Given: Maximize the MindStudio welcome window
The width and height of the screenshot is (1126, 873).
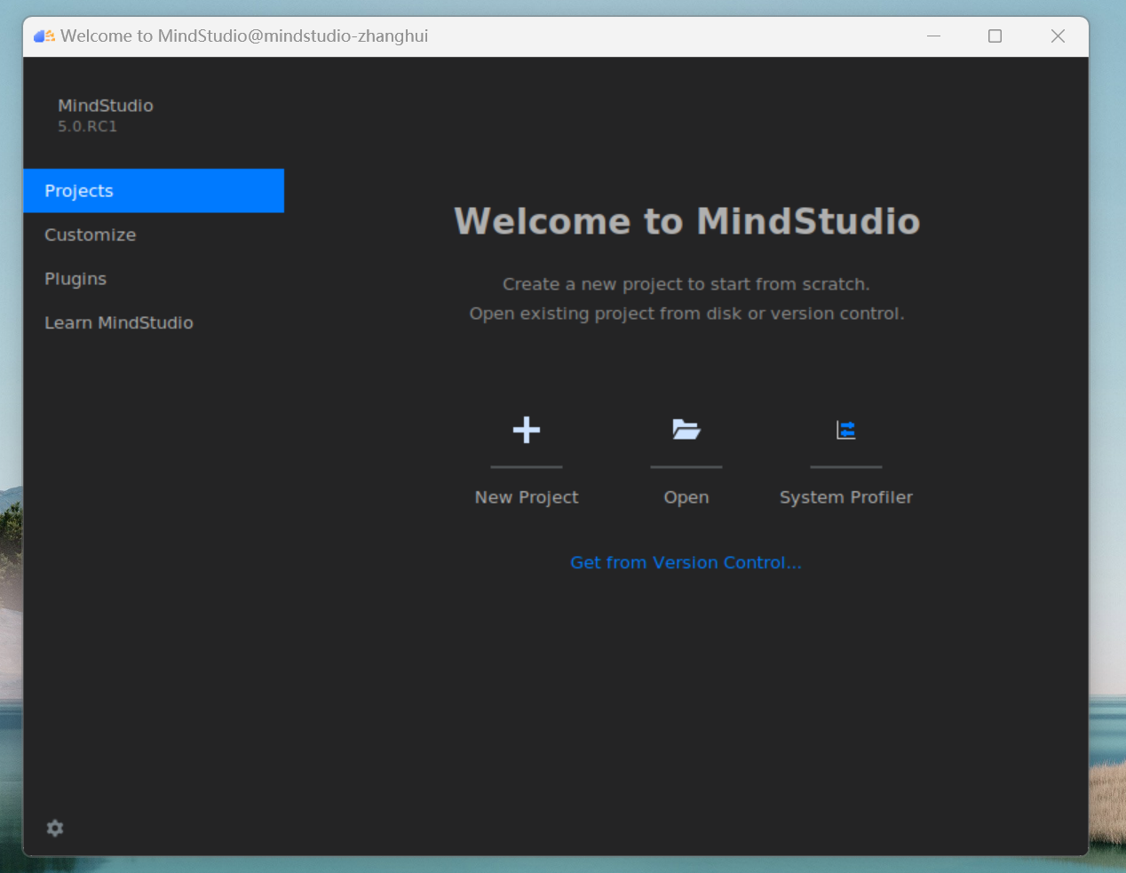Looking at the screenshot, I should point(995,36).
